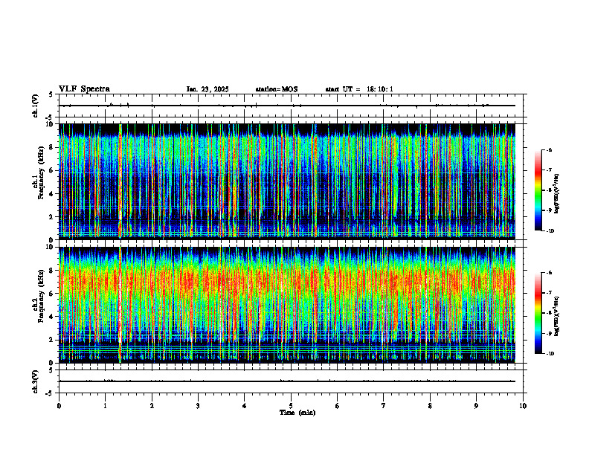Click the bright burst near 1.3 min in the ch.1 spectrogram
Screen dimensions: 589x455
tap(120, 181)
